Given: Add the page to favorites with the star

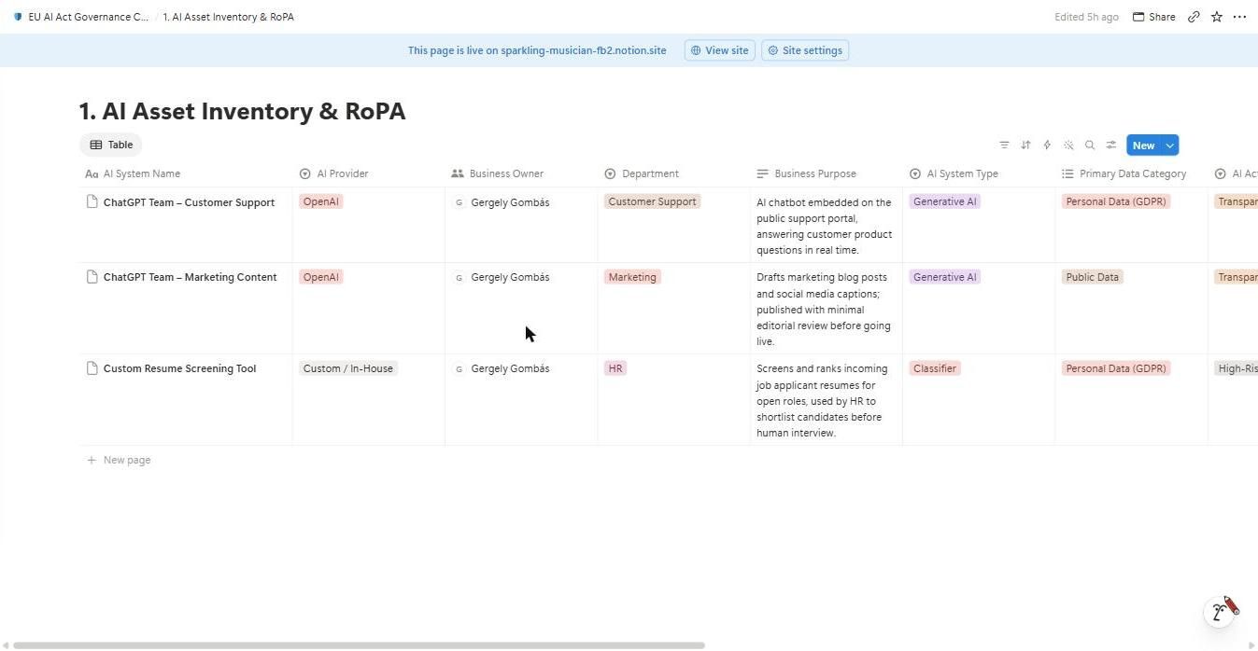Looking at the screenshot, I should point(1217,17).
